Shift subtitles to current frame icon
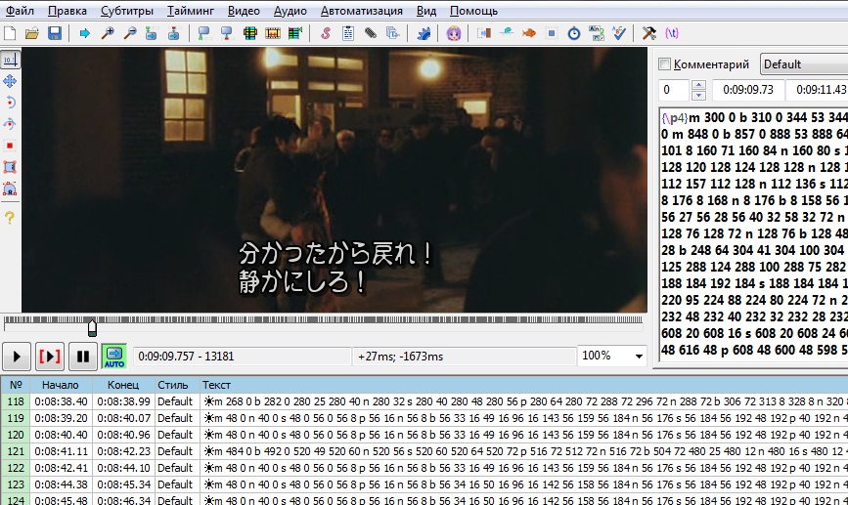This screenshot has width=848, height=505. pyautogui.click(x=294, y=33)
